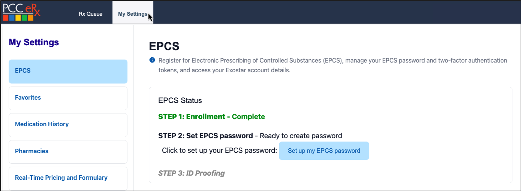Screen dimensions: 521x191
Task: Click the blue info icon beside EPCS description
Action: coord(152,60)
